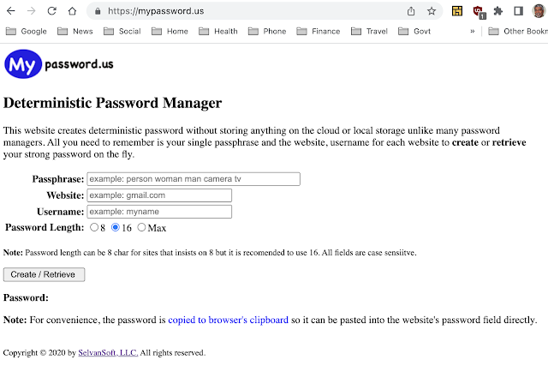
Task: Open the Travel bookmarks folder
Action: click(x=369, y=31)
